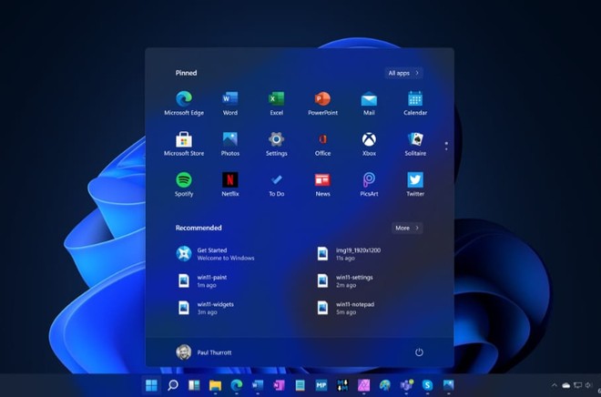Expand More recommended items
This screenshot has width=601, height=397.
point(406,228)
